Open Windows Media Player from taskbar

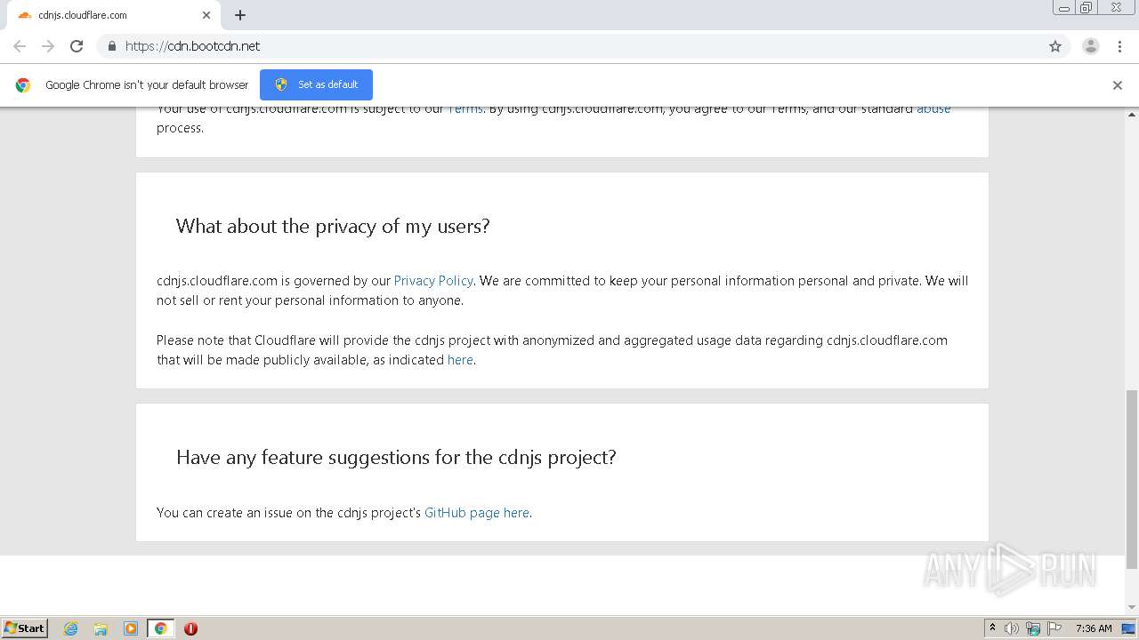[x=131, y=628]
